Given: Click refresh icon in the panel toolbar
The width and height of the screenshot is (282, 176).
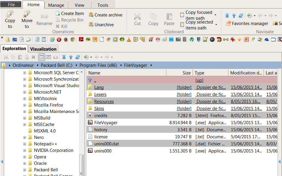Looking at the screenshot, I should [77, 57].
